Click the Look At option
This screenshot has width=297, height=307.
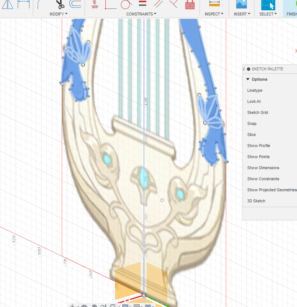(x=254, y=101)
